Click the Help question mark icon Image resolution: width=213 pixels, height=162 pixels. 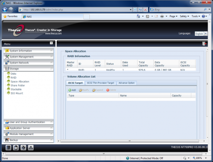pos(203,16)
